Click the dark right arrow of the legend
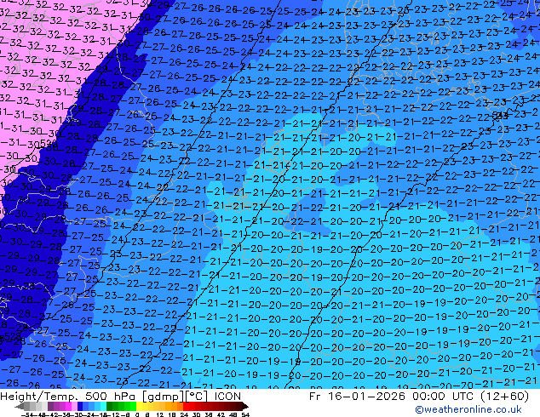 point(245,407)
